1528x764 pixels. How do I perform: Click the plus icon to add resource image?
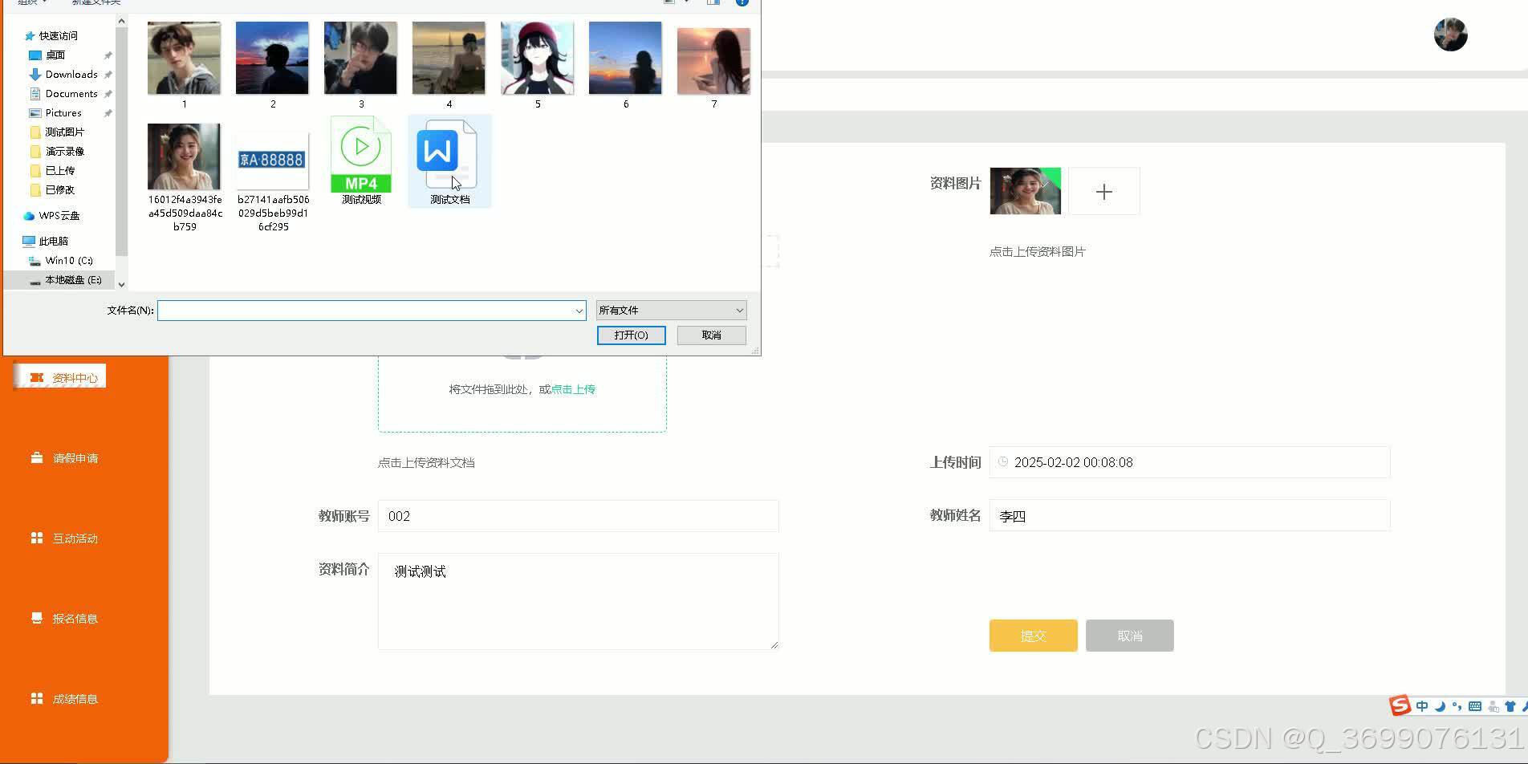coord(1104,191)
